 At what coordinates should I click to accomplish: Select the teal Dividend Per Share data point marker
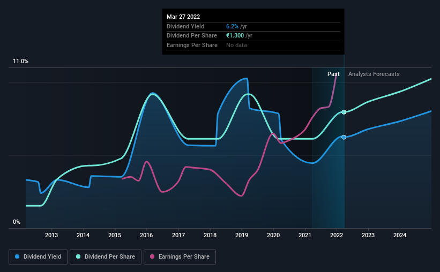(344, 112)
